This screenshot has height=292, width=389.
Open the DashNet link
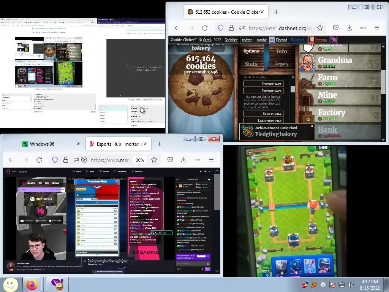click(x=231, y=40)
